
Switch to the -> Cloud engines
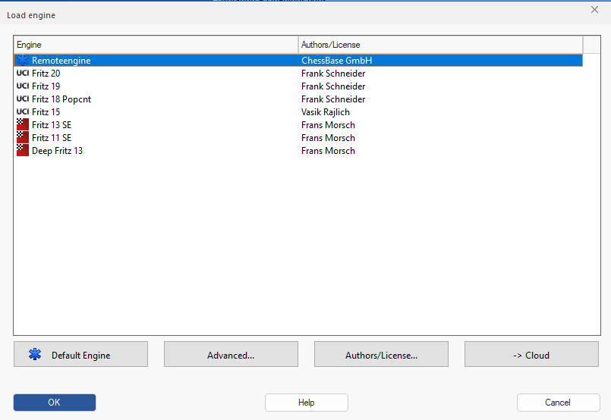click(531, 355)
